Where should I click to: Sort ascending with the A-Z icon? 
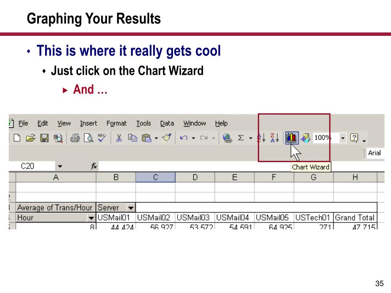[261, 138]
